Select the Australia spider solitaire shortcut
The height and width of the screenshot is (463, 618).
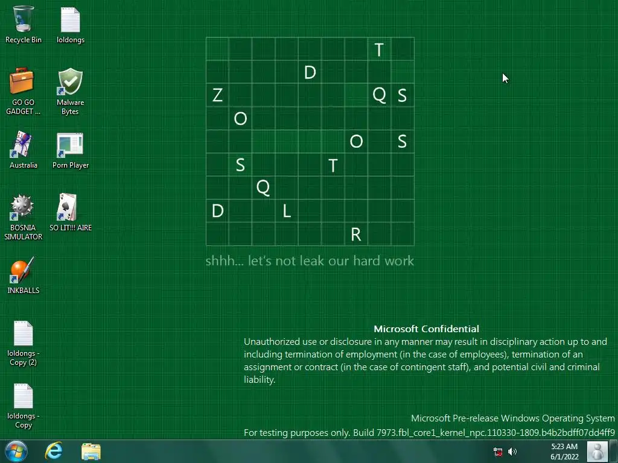24,150
